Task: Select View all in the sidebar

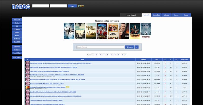Action: [x=17, y=20]
